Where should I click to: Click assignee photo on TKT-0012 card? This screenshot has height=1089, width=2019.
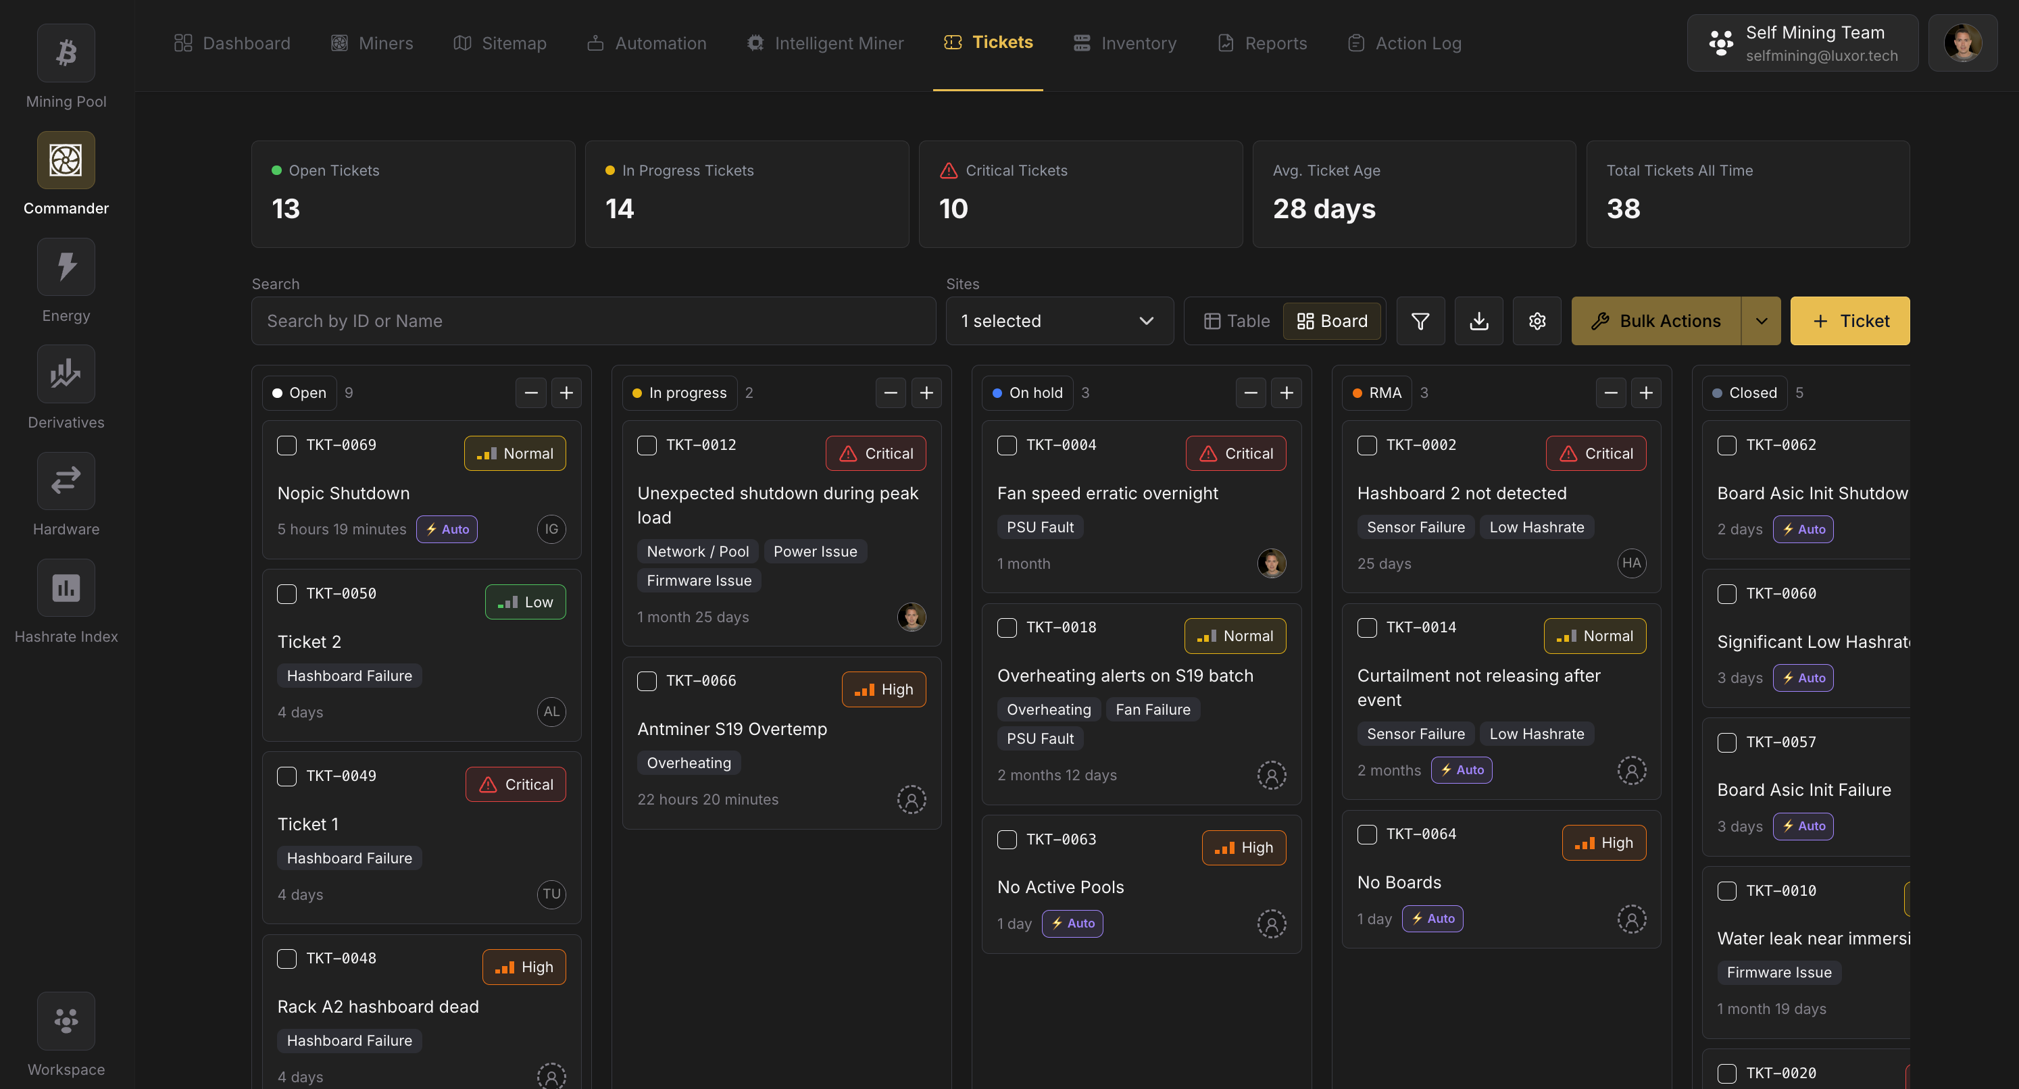tap(912, 617)
